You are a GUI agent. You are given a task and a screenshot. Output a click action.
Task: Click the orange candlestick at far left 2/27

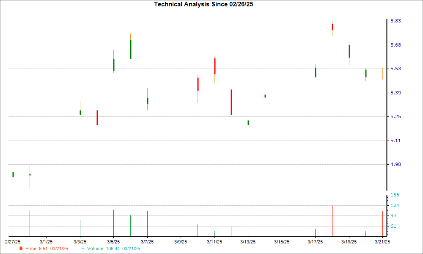(13, 174)
